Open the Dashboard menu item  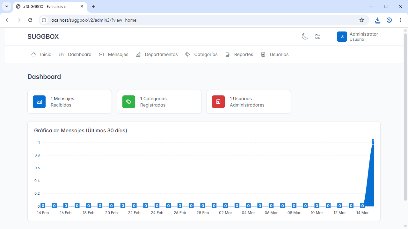75,54
